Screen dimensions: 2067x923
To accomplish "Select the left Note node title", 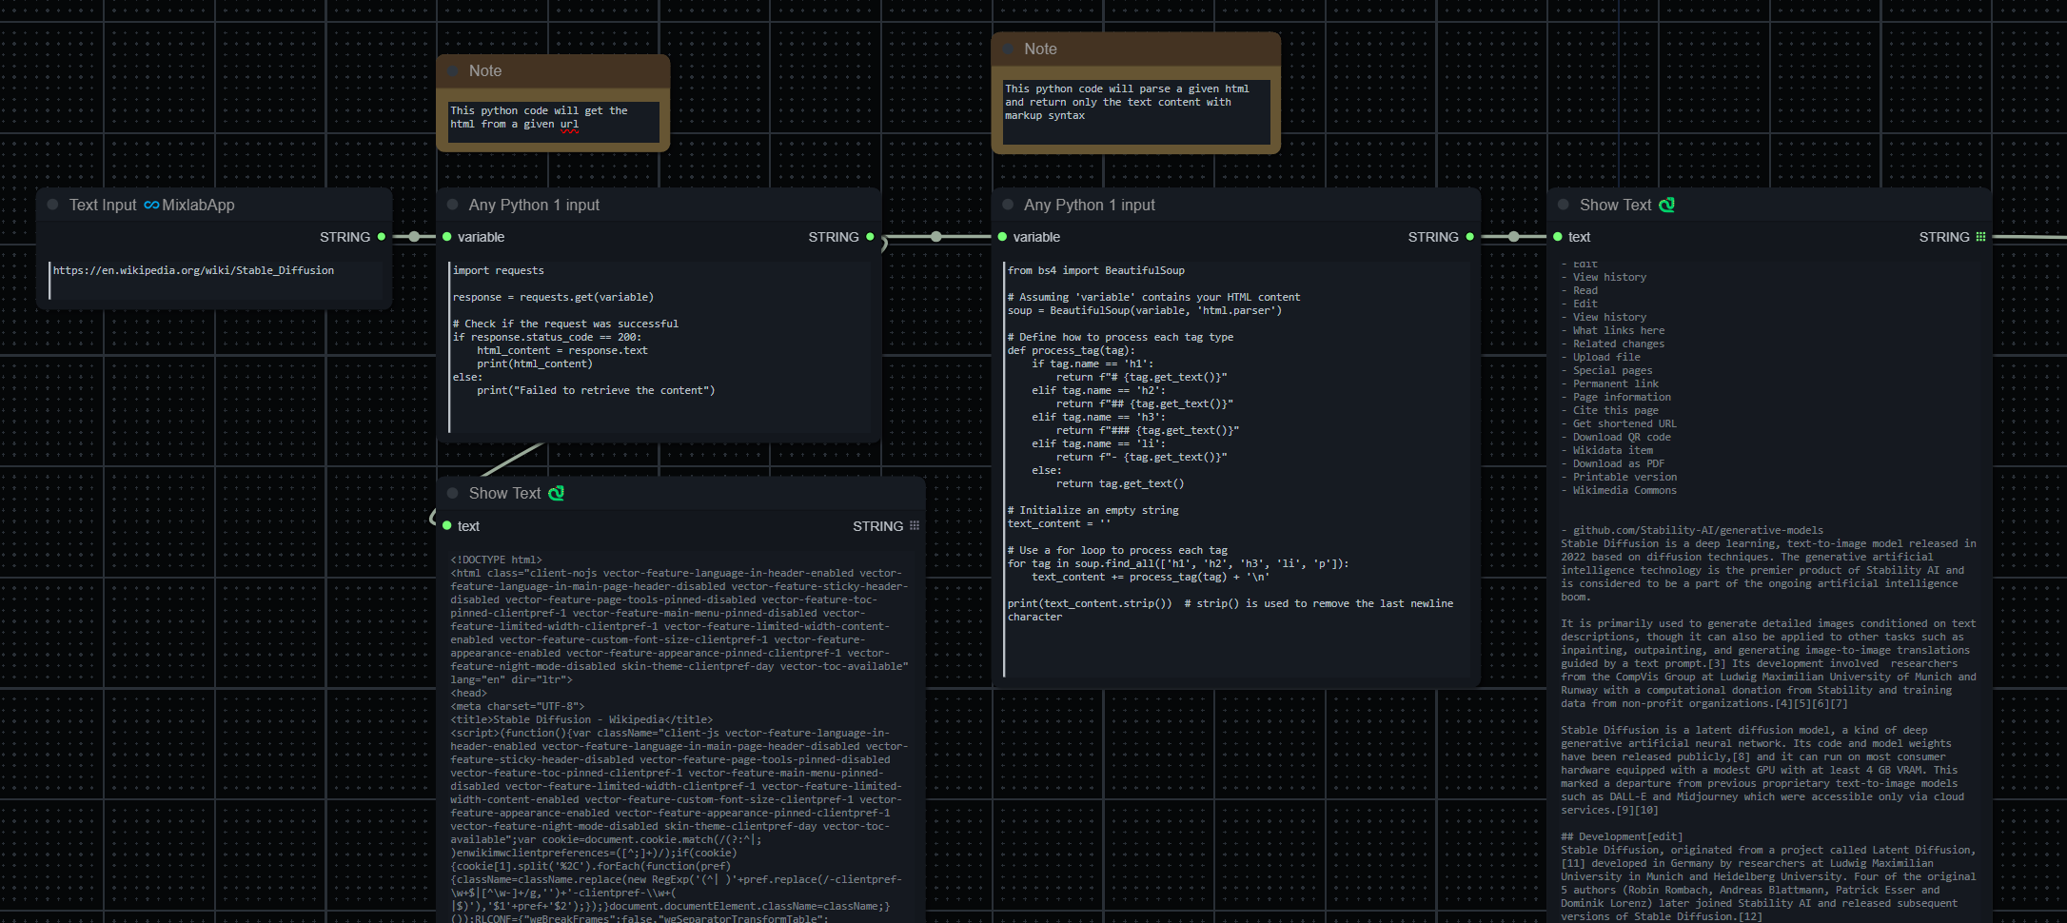I will pyautogui.click(x=485, y=70).
